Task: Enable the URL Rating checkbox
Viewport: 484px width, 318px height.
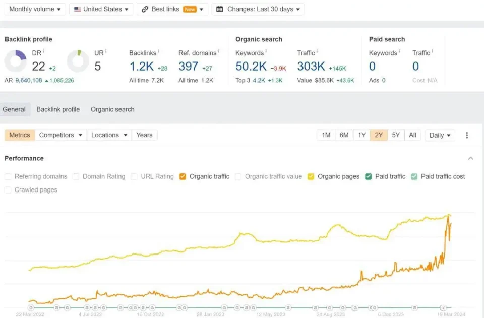Action: pos(134,176)
